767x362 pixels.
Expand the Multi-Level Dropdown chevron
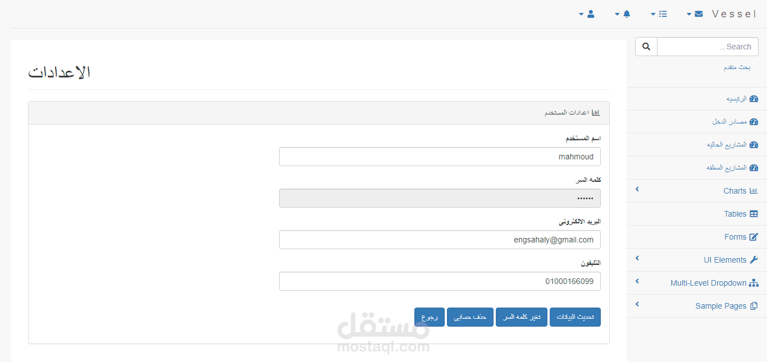pos(637,282)
